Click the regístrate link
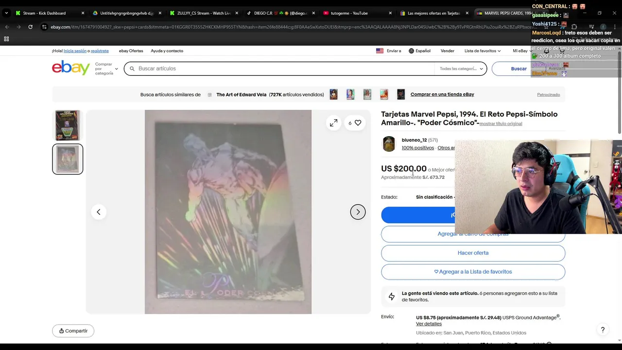The image size is (622, 350). 100,51
